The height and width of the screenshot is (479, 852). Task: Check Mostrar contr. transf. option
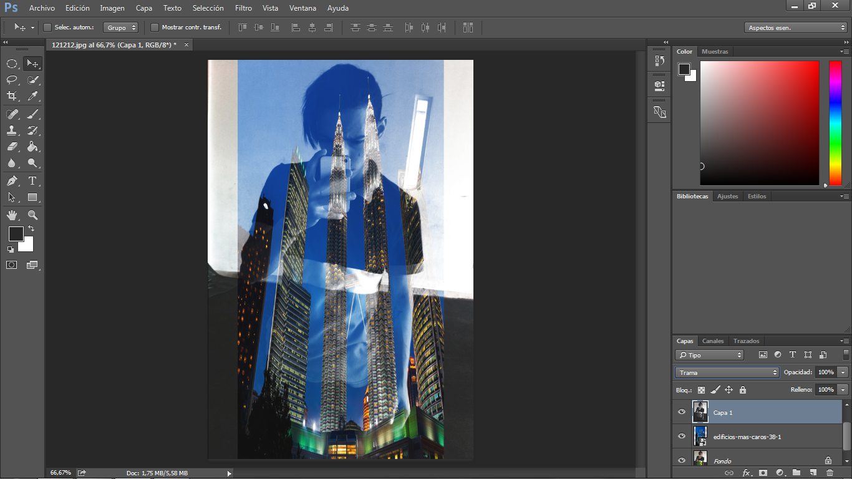tap(155, 27)
